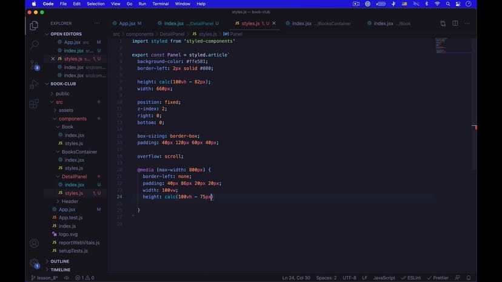Close the styles.js editor tab

274,24
